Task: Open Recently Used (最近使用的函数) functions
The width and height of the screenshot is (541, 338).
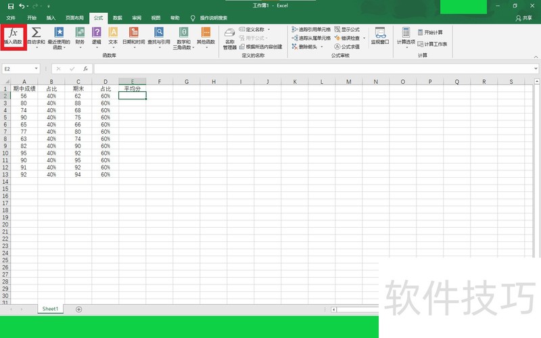Action: point(59,38)
